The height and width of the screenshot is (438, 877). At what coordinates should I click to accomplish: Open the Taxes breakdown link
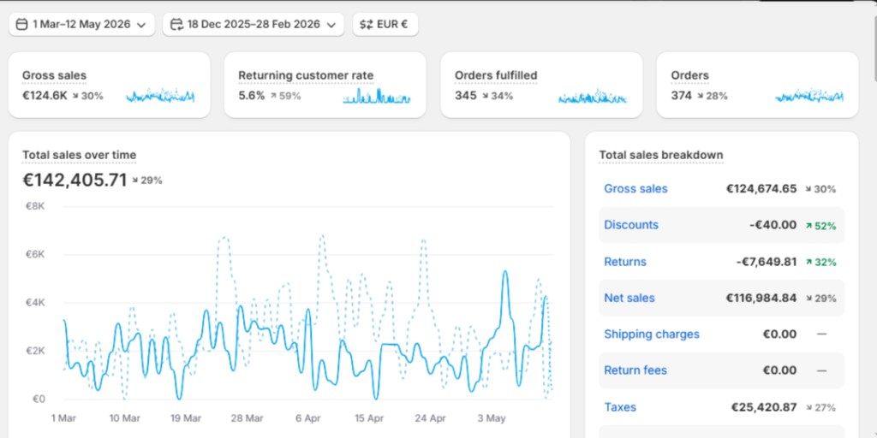(x=620, y=407)
